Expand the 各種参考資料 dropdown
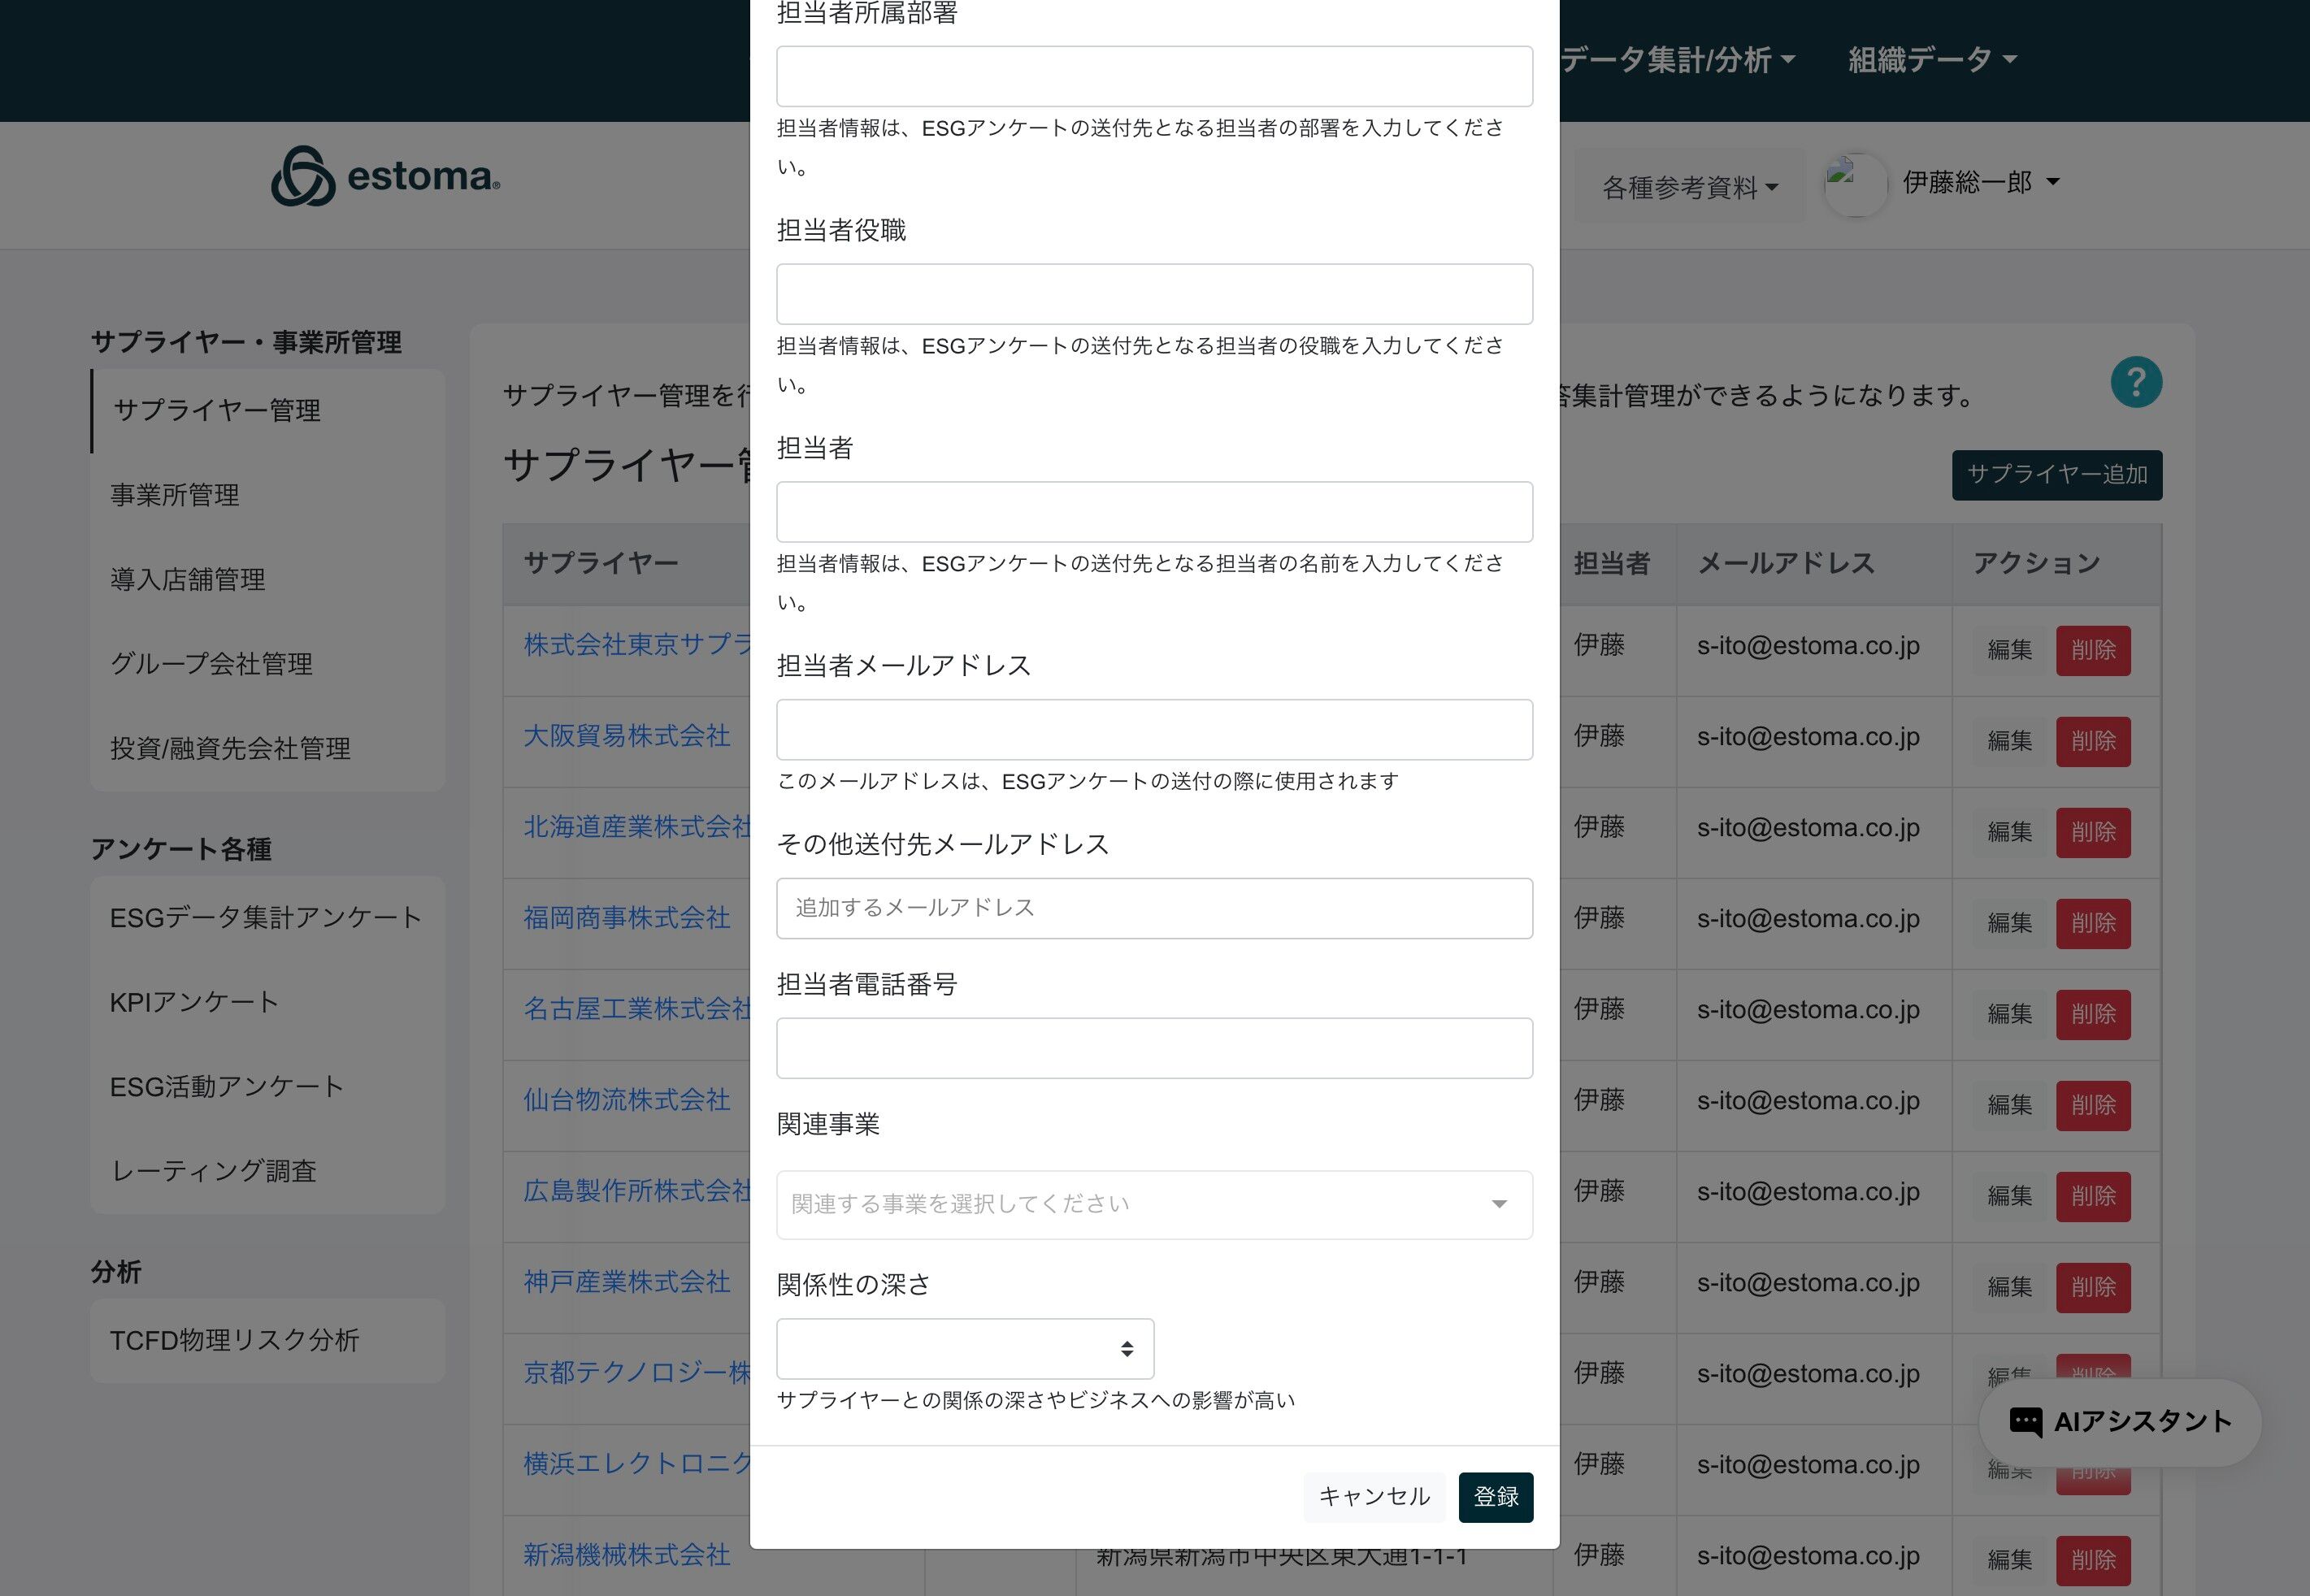Image resolution: width=2310 pixels, height=1596 pixels. [x=1689, y=187]
